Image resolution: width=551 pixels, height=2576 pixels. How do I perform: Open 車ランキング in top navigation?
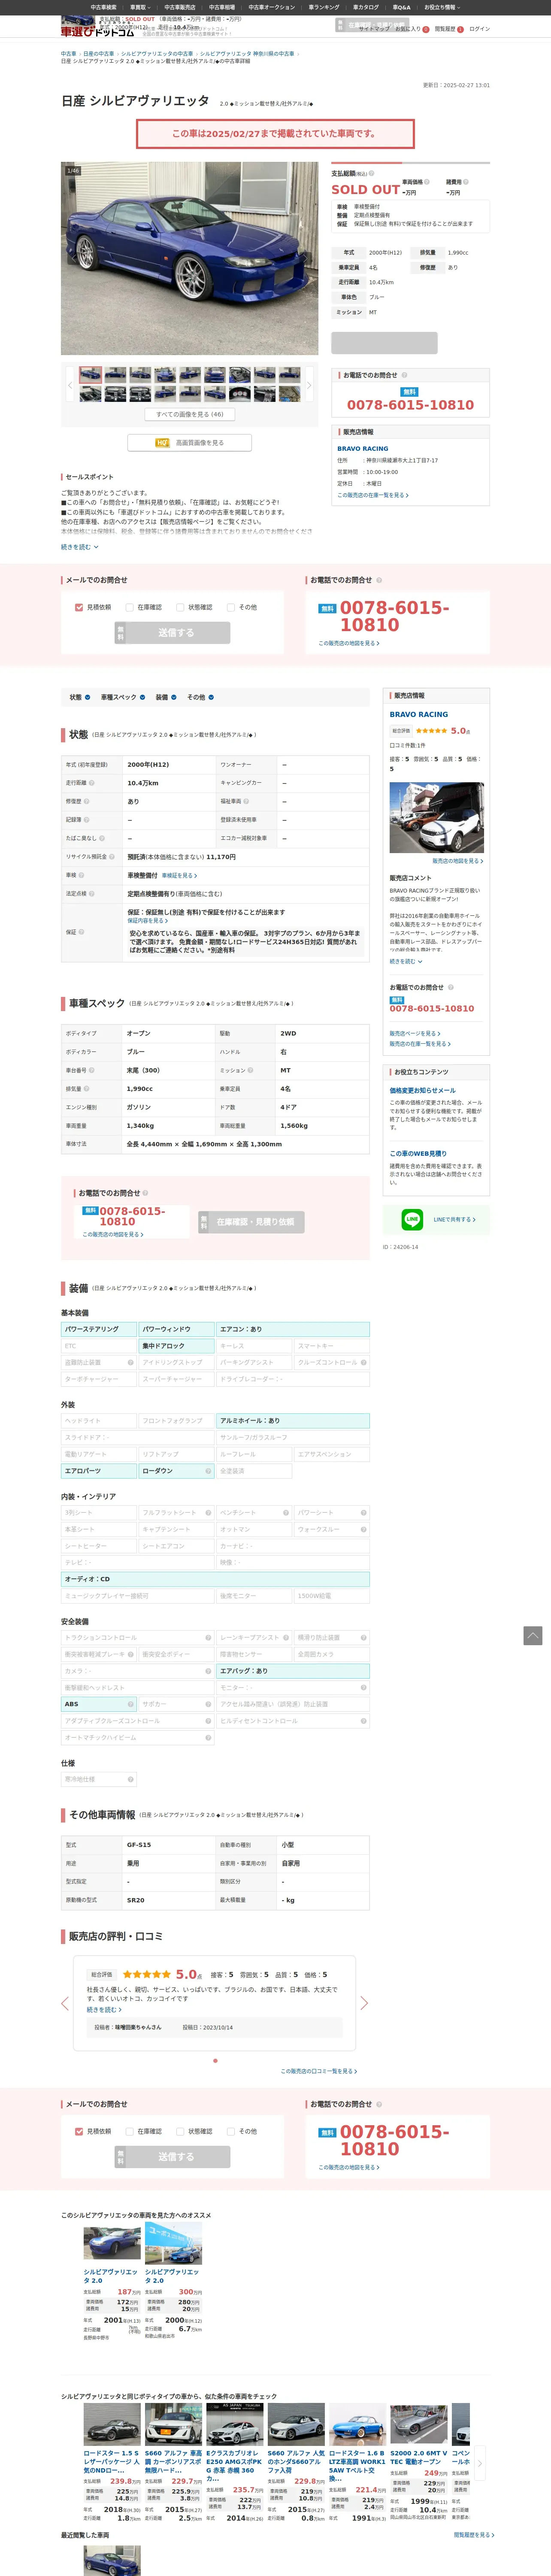pos(324,7)
